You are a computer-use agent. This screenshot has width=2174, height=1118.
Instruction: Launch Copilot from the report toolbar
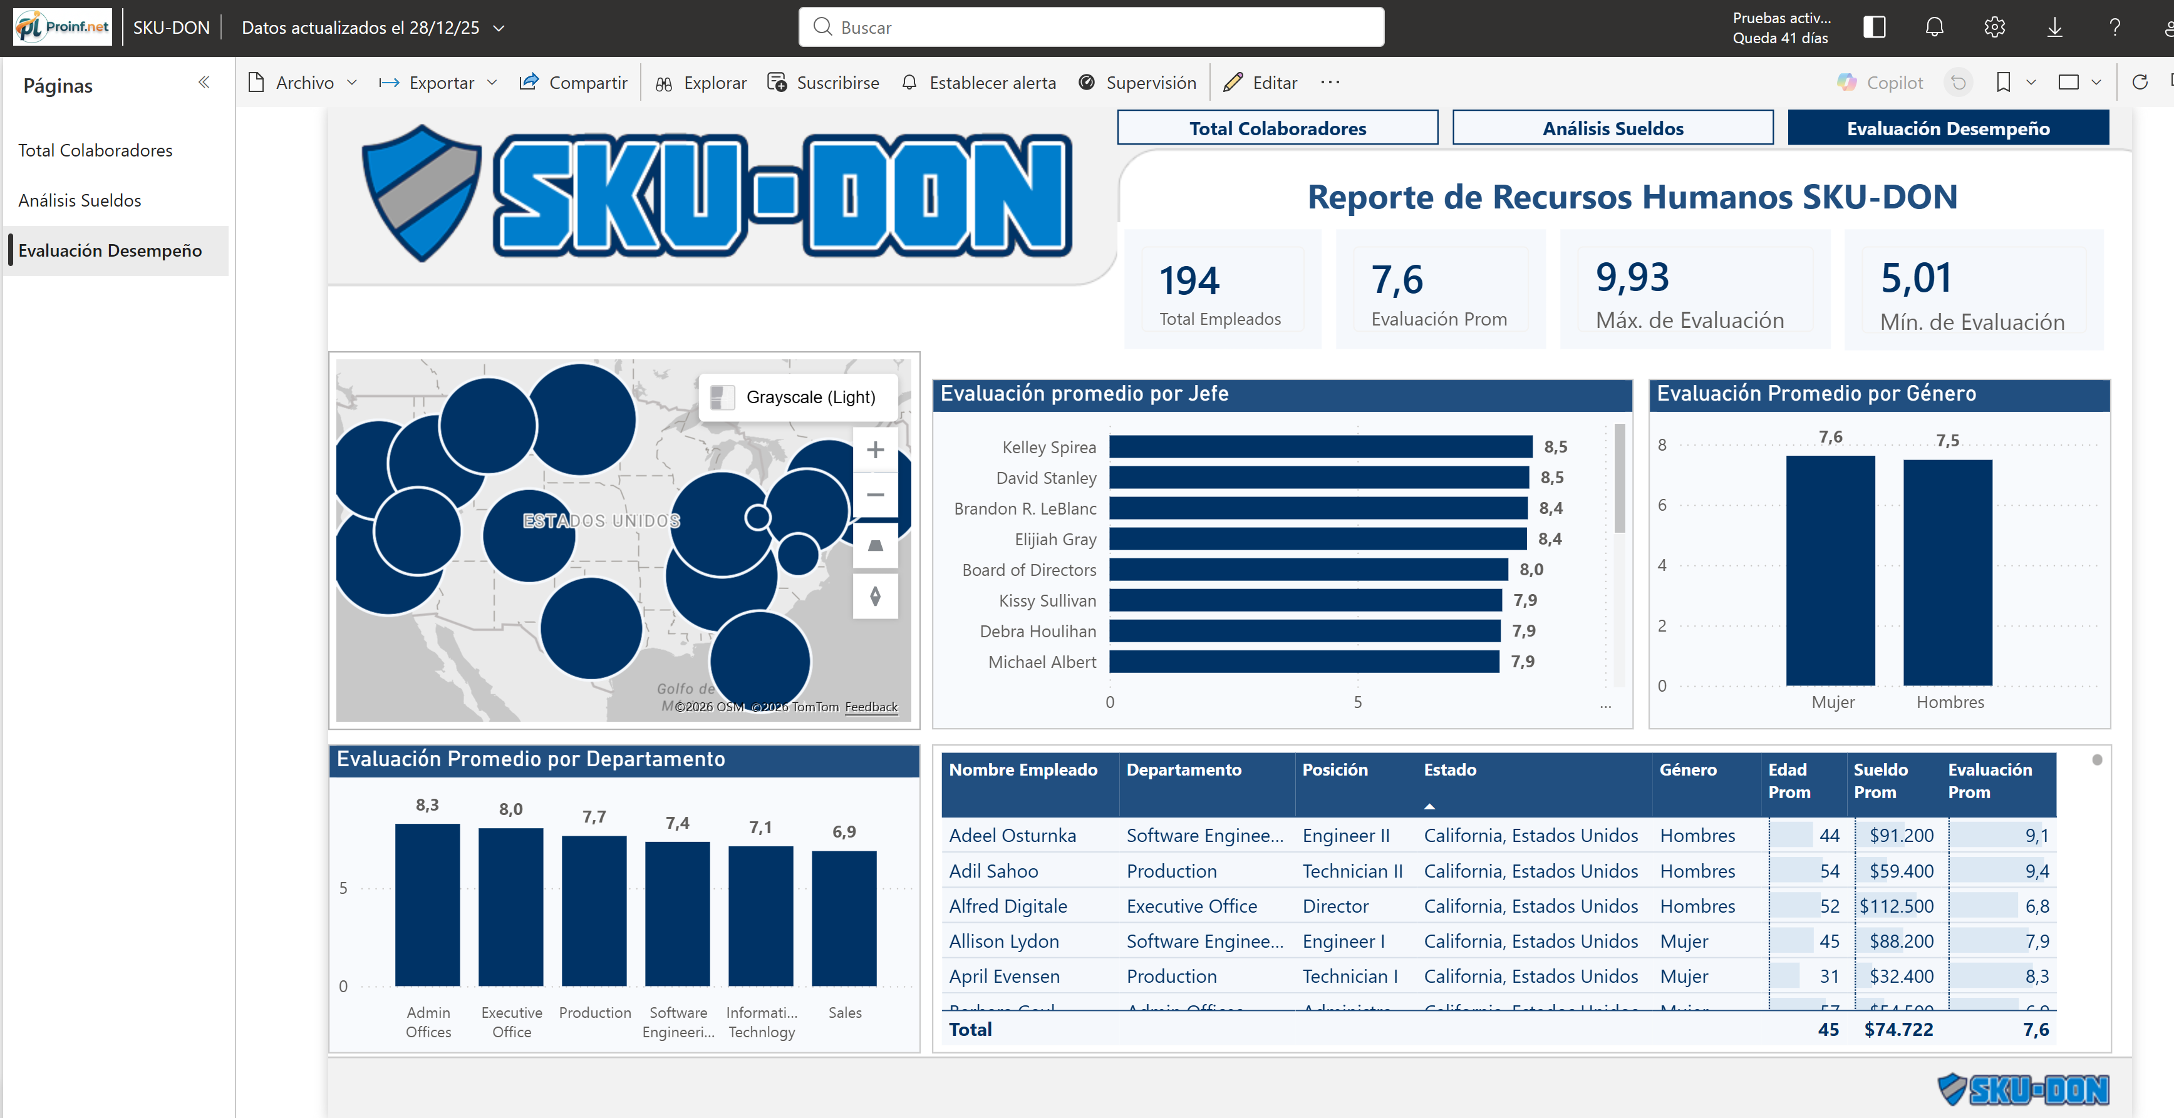pos(1880,82)
